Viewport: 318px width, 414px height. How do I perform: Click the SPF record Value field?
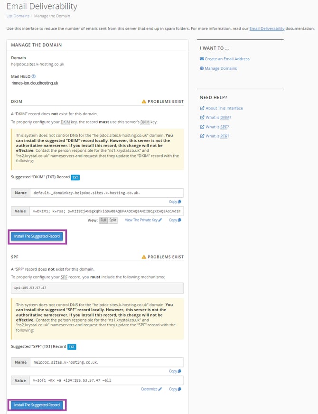tap(107, 380)
